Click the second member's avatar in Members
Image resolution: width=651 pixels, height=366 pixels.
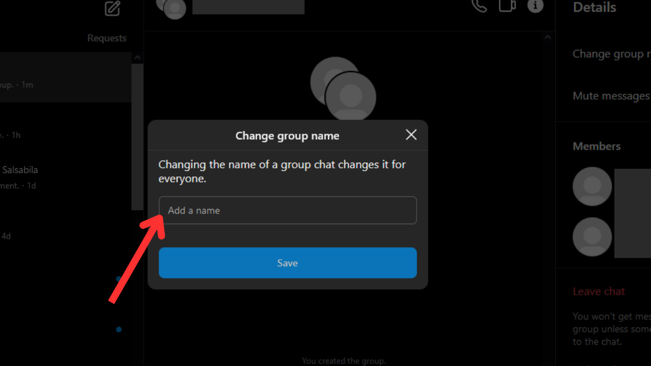(592, 237)
